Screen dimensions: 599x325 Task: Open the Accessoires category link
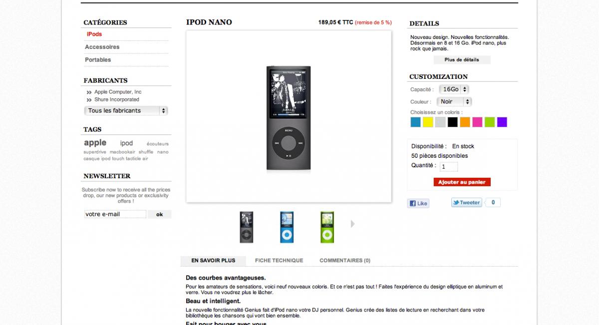pyautogui.click(x=102, y=47)
